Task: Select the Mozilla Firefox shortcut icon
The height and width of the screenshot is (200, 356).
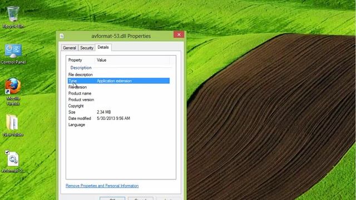Action: (x=13, y=92)
